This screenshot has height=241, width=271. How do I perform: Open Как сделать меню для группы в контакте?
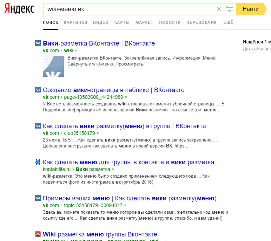tap(131, 162)
